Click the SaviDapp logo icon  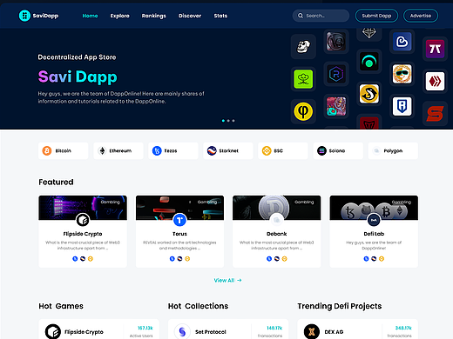coord(24,16)
